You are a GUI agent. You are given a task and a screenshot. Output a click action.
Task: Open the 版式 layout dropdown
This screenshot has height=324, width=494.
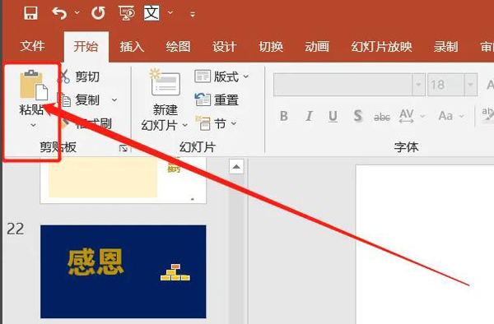click(x=221, y=76)
